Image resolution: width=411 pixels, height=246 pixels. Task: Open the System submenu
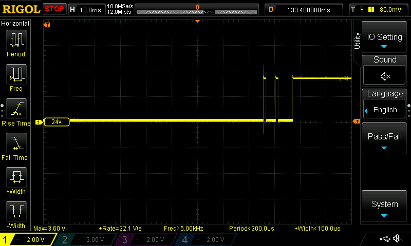384,207
